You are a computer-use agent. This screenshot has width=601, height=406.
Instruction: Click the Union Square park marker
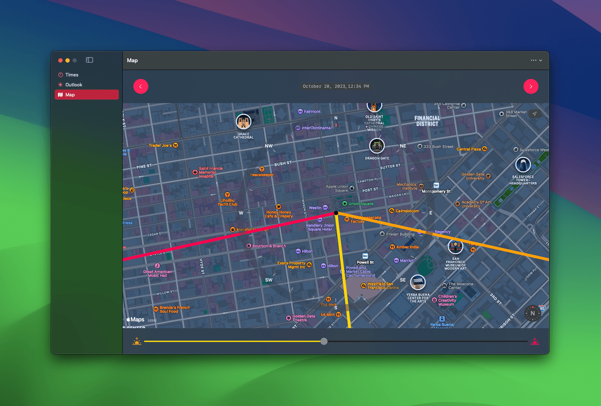coord(344,204)
